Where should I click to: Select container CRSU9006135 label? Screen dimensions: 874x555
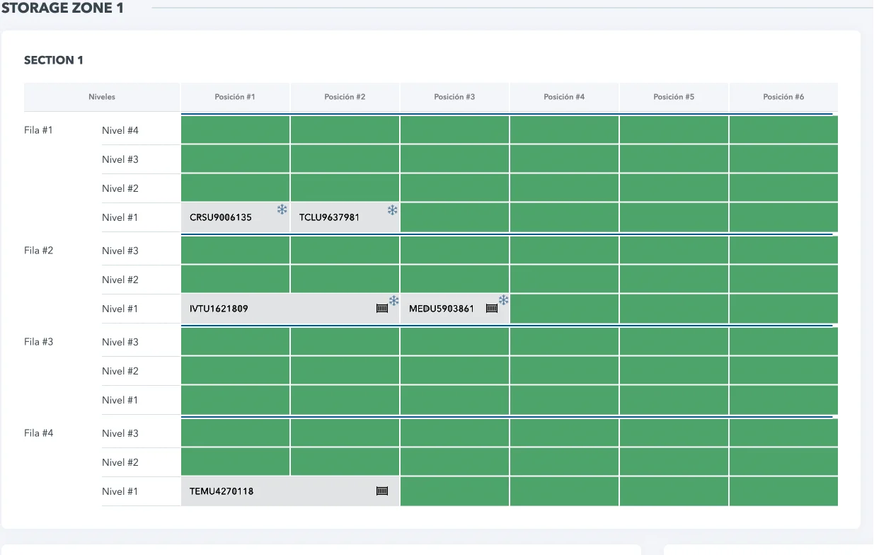click(221, 218)
